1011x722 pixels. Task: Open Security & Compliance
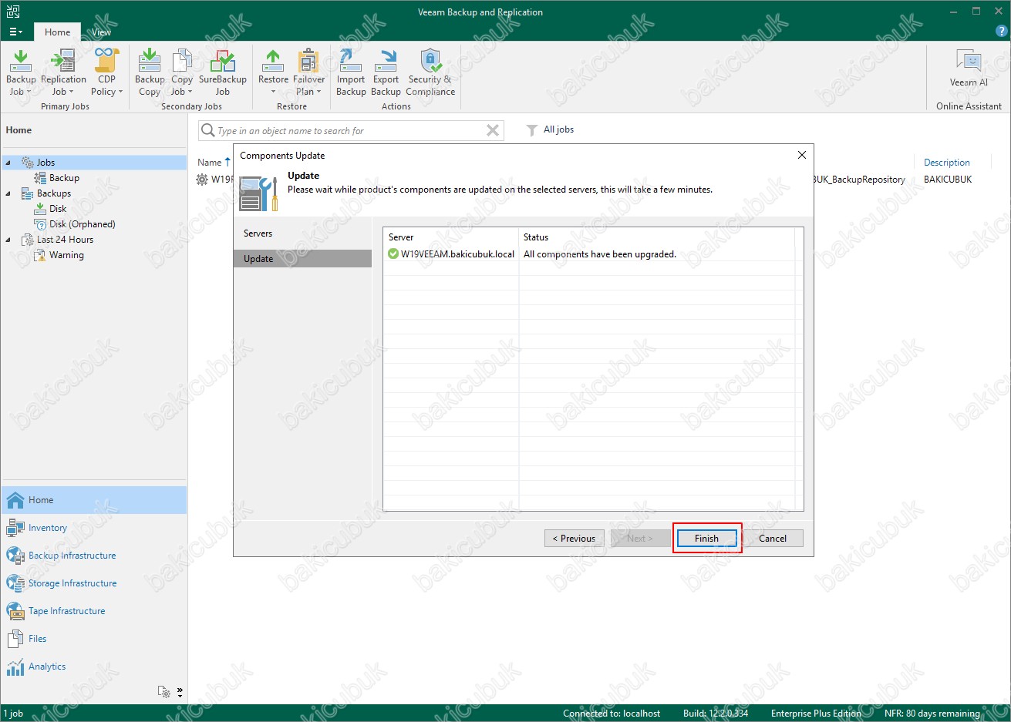pyautogui.click(x=430, y=72)
